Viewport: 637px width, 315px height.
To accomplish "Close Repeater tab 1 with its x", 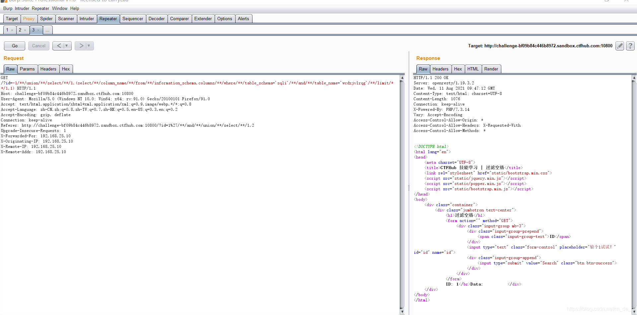I will coord(12,30).
